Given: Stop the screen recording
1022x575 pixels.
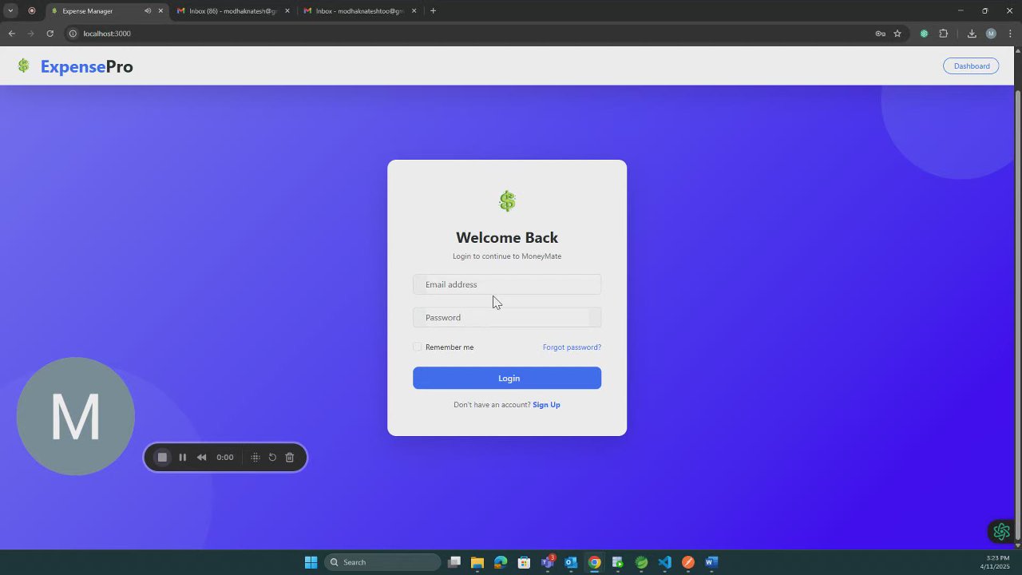Looking at the screenshot, I should coord(162,458).
